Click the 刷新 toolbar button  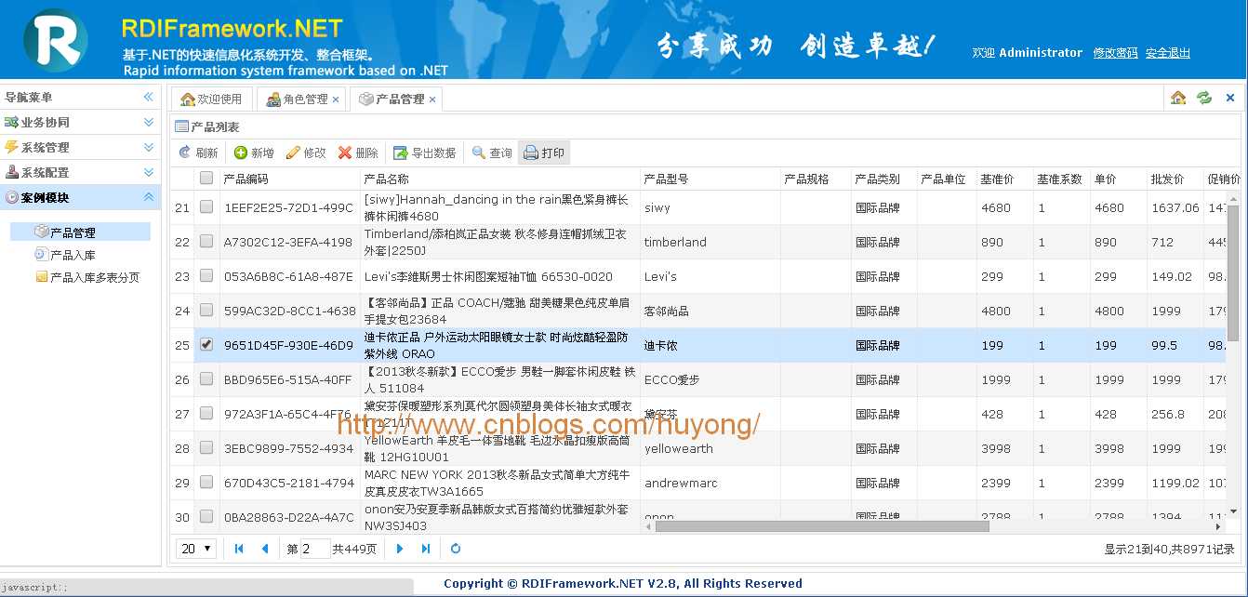198,153
